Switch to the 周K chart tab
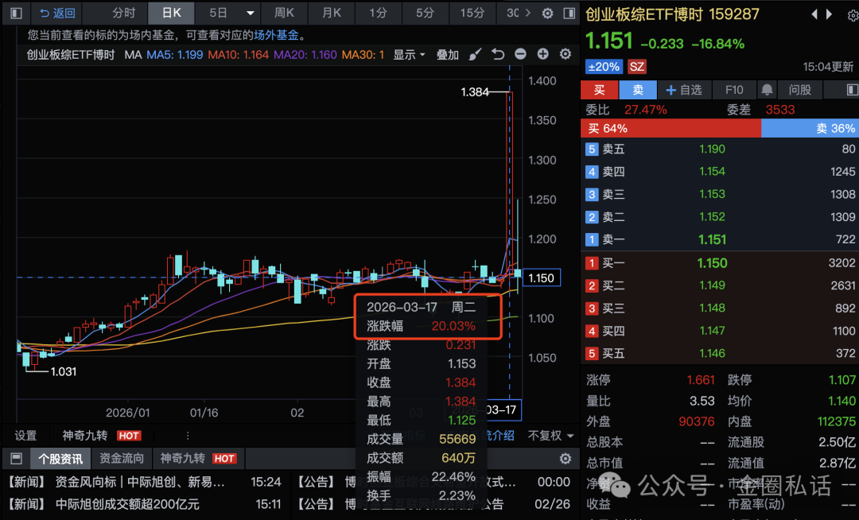Image resolution: width=859 pixels, height=520 pixels. pos(284,14)
